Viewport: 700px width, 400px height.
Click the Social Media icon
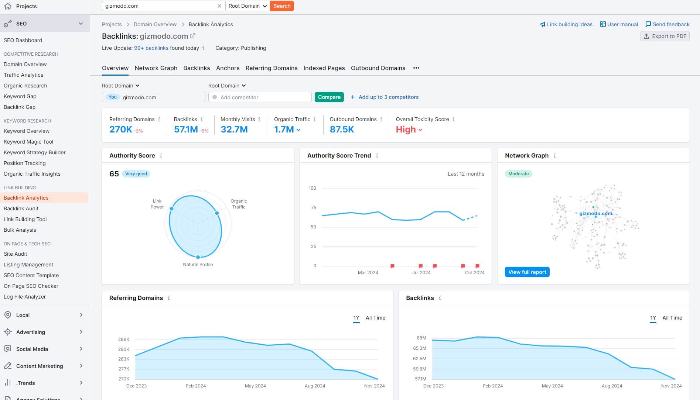(x=8, y=349)
